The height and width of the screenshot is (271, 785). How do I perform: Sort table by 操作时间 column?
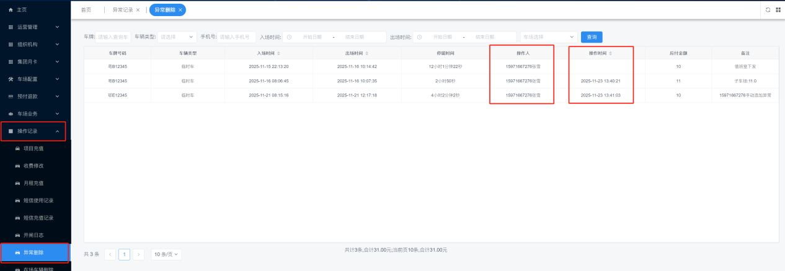(x=611, y=53)
